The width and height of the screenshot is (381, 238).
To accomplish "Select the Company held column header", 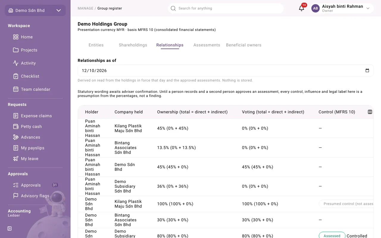I will [129, 112].
